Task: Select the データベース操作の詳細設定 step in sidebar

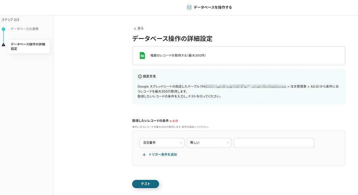Action: 28,46
